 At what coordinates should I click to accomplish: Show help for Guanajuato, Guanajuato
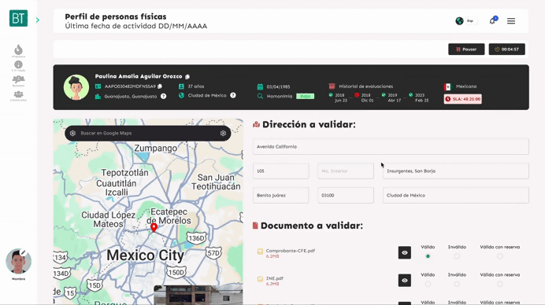point(163,97)
